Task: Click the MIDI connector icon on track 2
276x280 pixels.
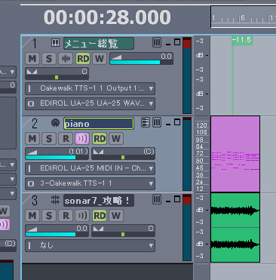Action: (x=55, y=123)
